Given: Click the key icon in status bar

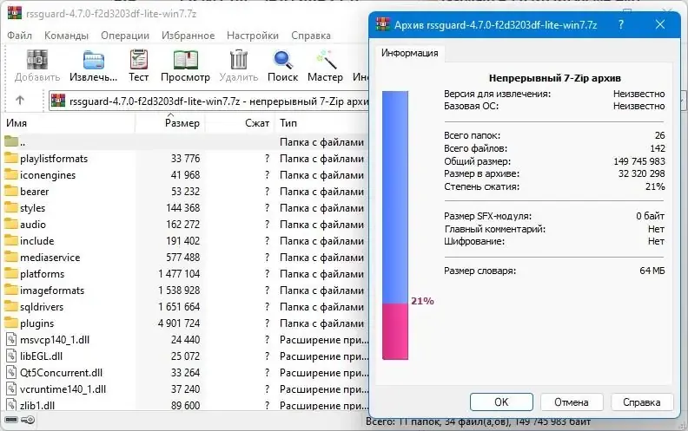Looking at the screenshot, I should 28,420.
